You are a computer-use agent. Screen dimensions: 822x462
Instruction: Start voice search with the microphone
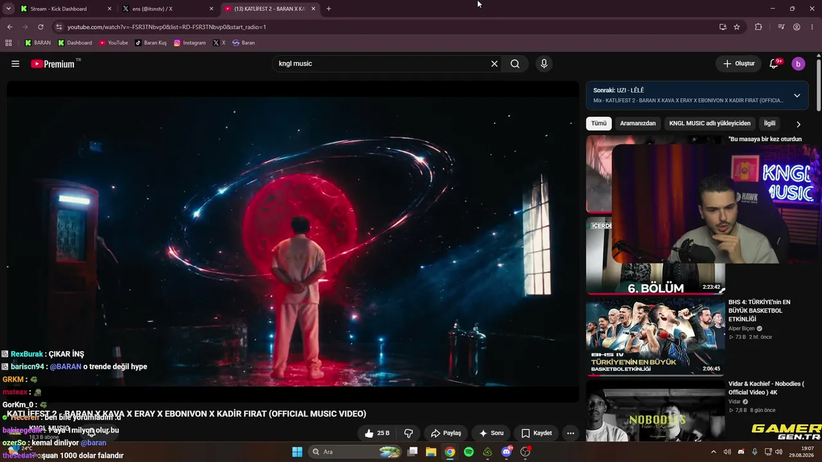click(x=544, y=64)
